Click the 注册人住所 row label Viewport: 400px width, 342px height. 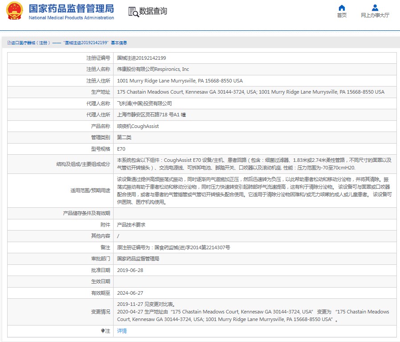pos(98,81)
